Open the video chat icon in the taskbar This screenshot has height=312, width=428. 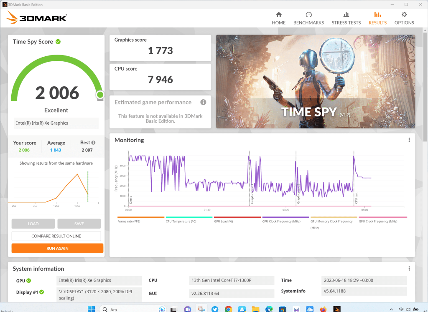click(x=187, y=309)
